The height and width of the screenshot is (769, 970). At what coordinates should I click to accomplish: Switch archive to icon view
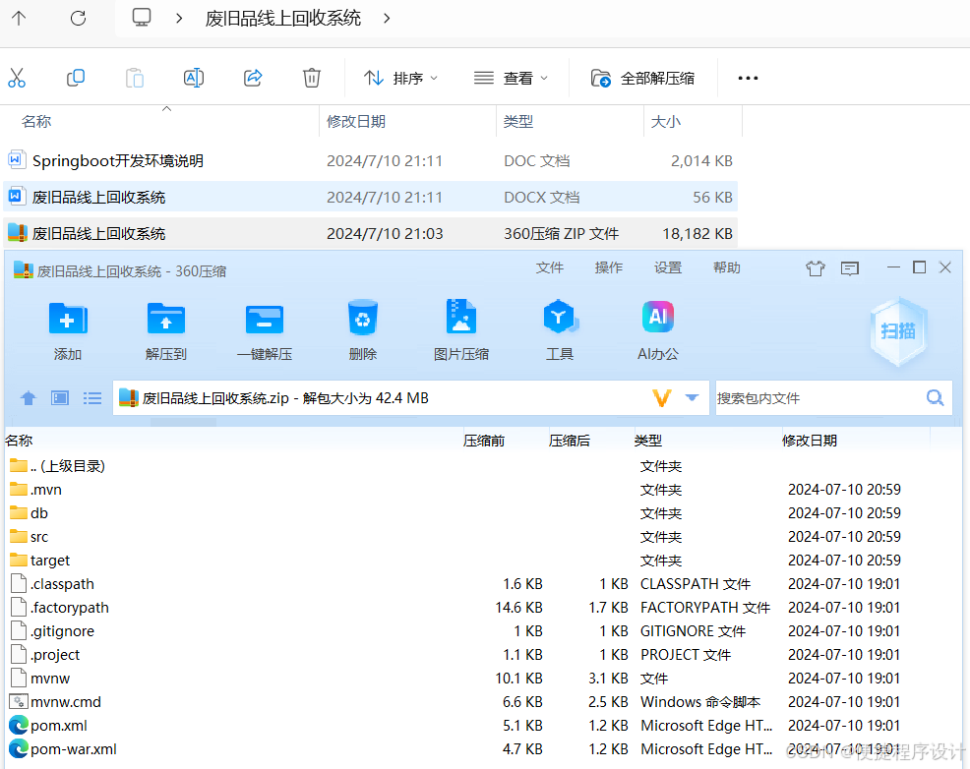click(x=60, y=398)
